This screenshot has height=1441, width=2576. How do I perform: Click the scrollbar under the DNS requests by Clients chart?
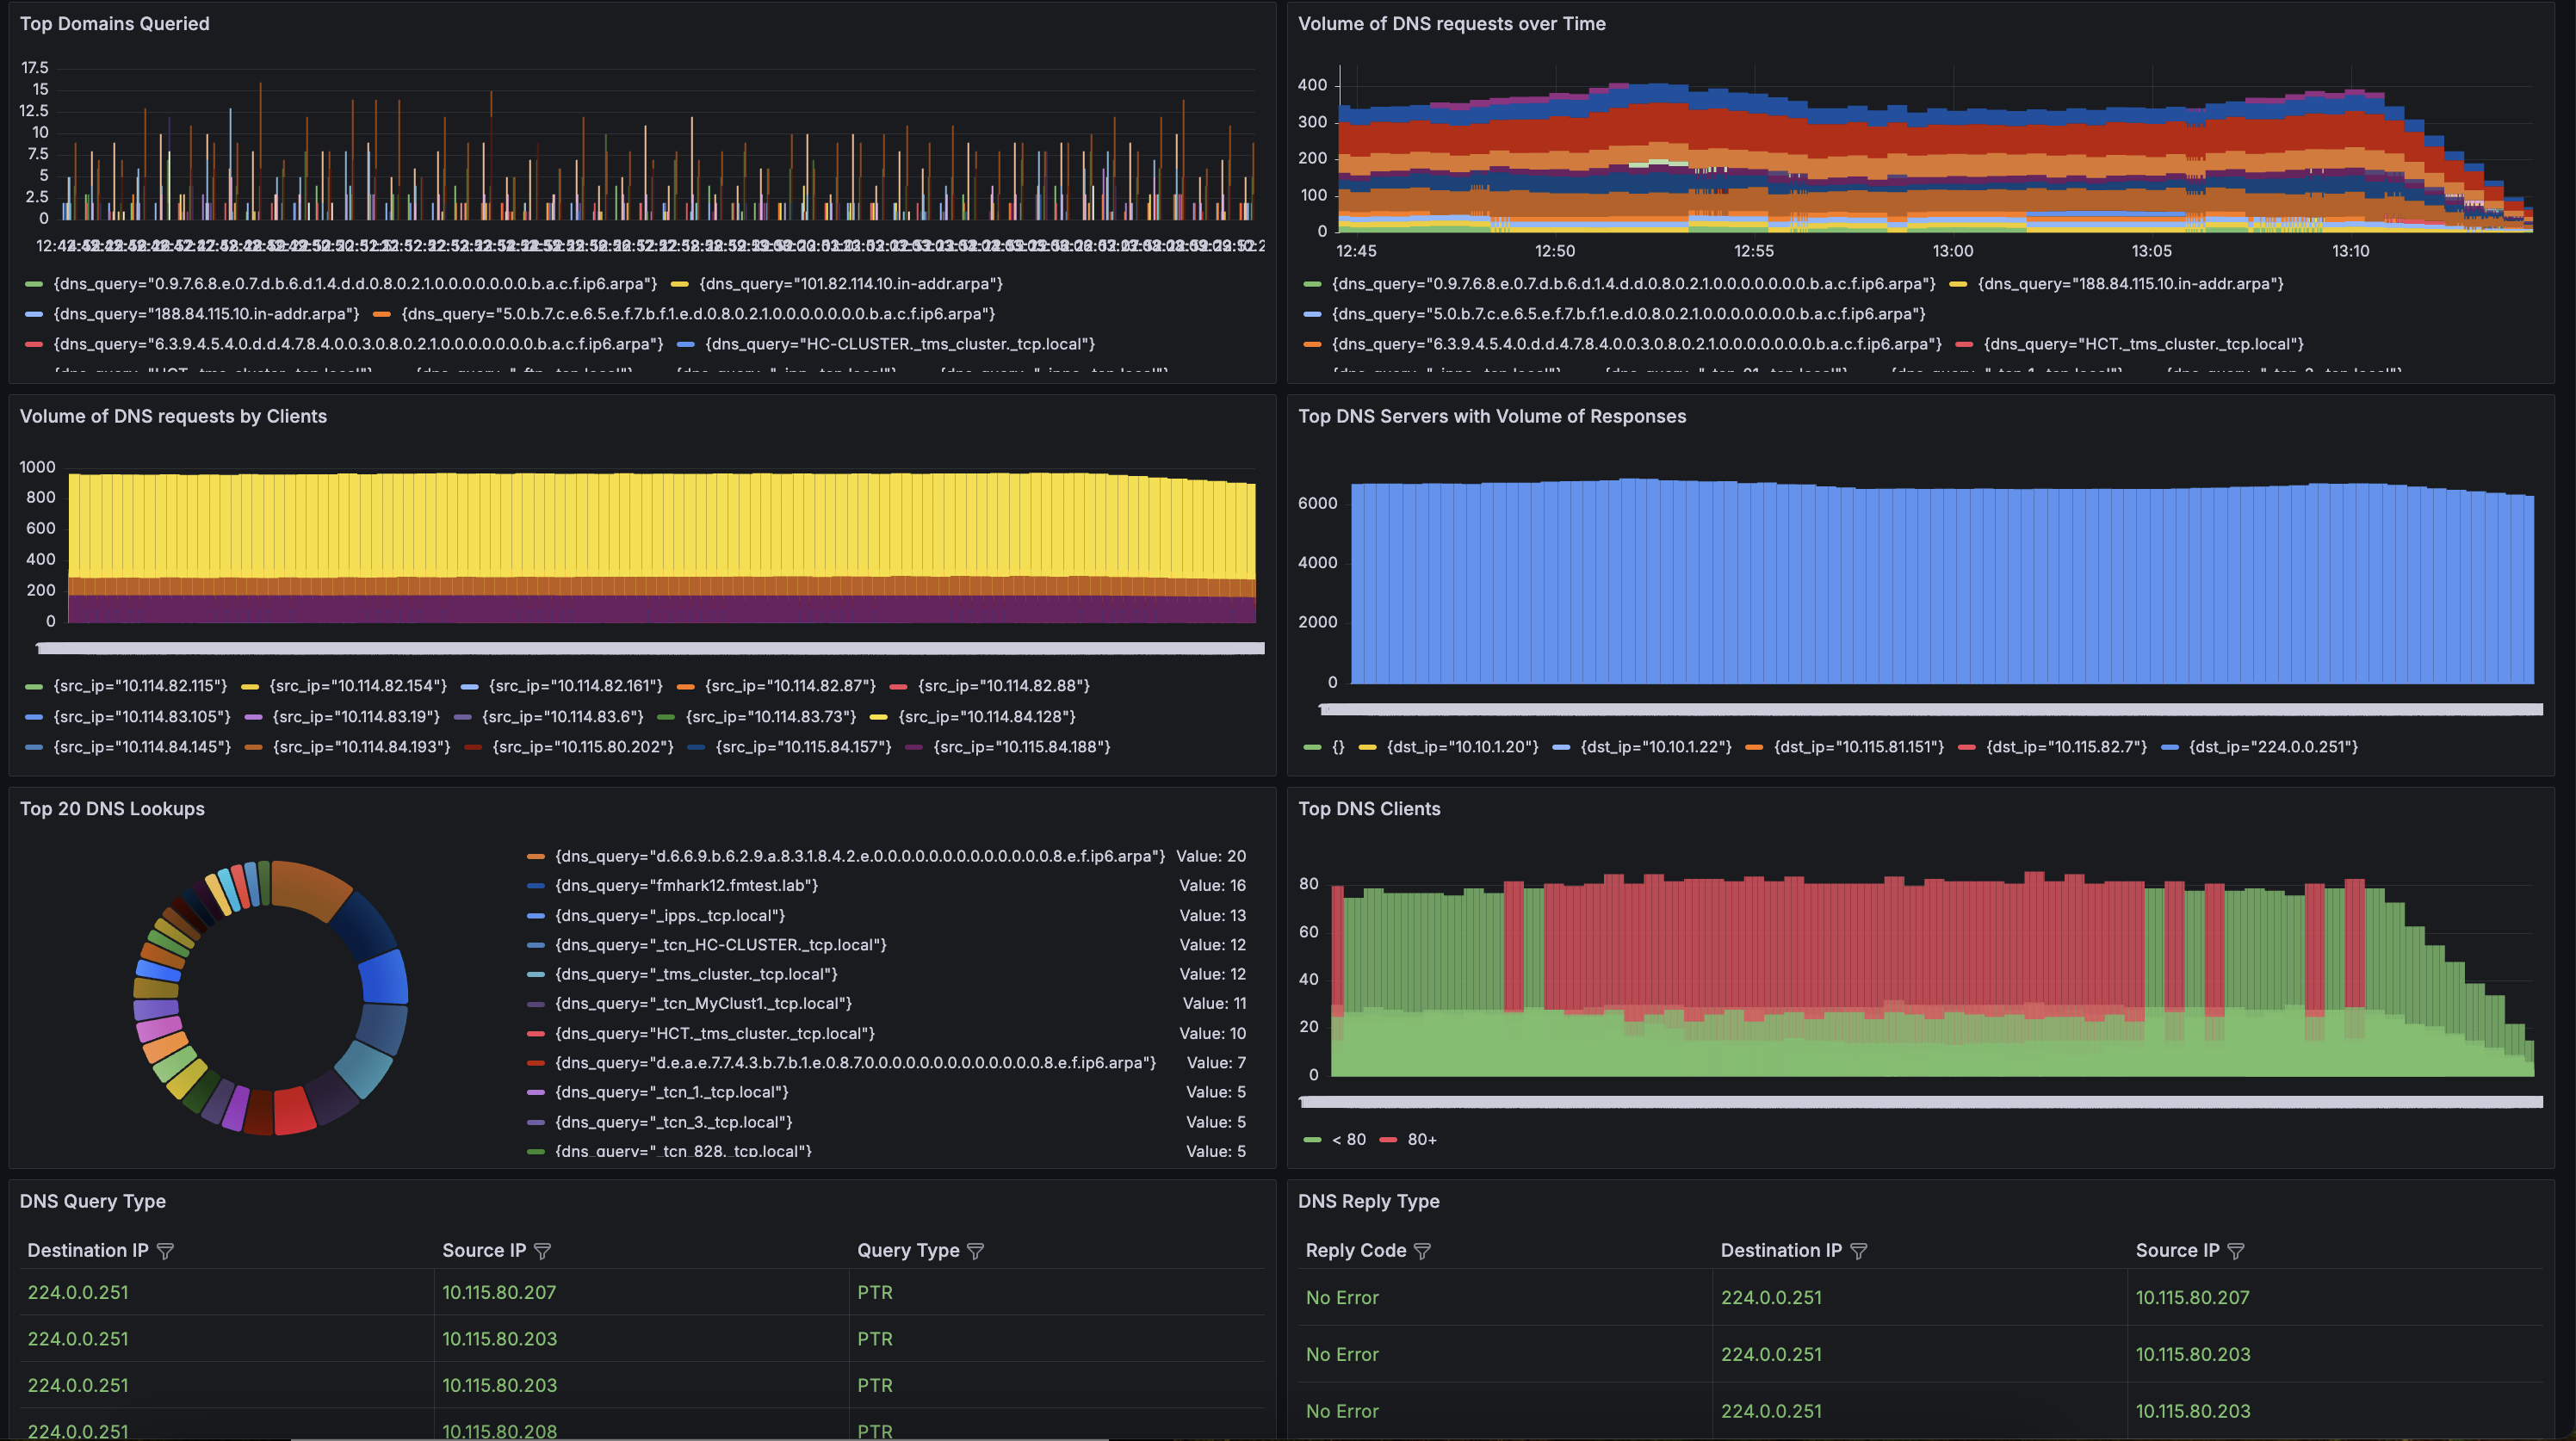(650, 649)
